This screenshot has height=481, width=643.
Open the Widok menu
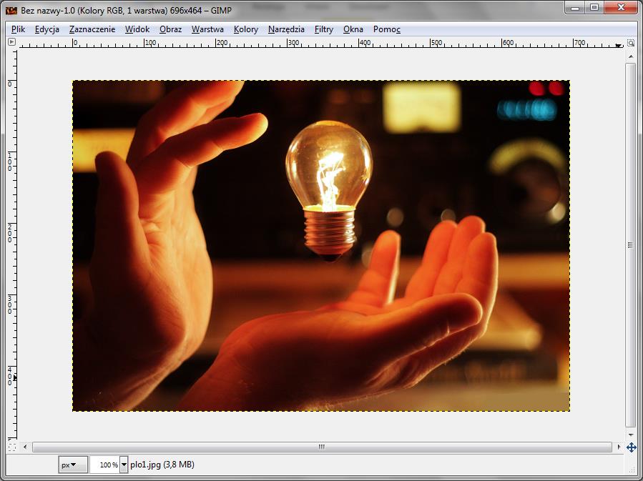137,29
